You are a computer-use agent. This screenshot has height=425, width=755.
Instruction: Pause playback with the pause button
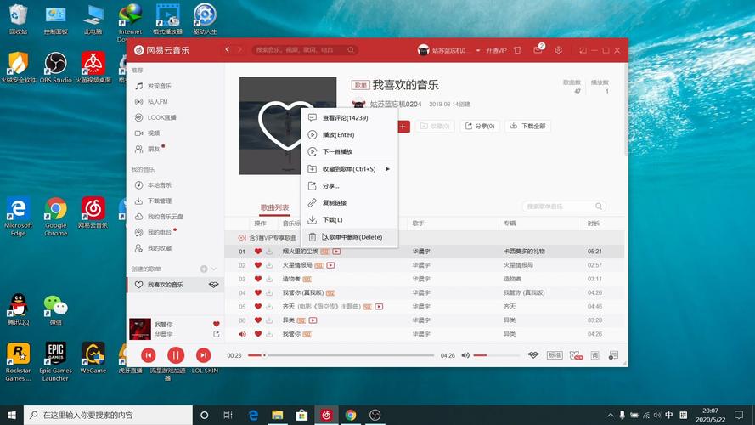[176, 355]
